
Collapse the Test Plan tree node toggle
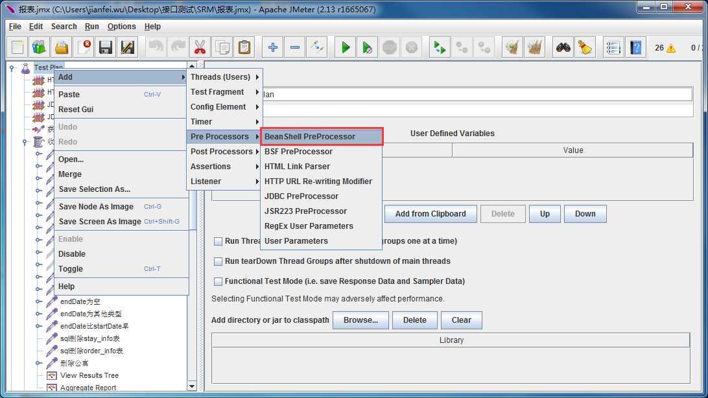(x=12, y=68)
